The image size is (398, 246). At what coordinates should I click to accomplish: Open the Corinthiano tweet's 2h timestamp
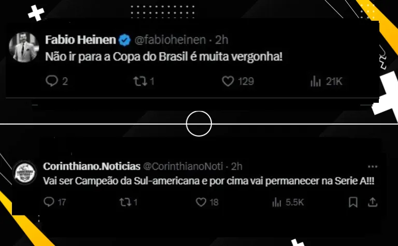237,167
